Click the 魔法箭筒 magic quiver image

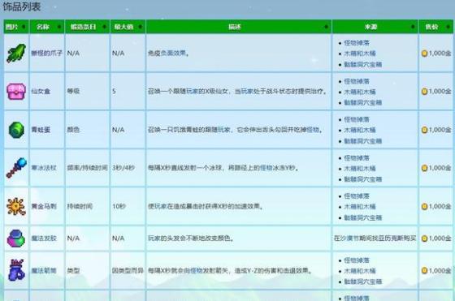(16, 270)
